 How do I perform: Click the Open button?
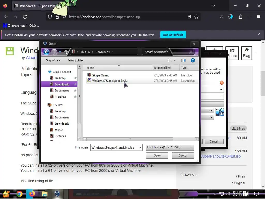coord(157,155)
